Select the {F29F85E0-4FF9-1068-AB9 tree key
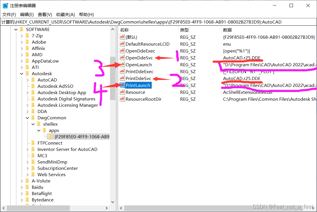 point(82,137)
